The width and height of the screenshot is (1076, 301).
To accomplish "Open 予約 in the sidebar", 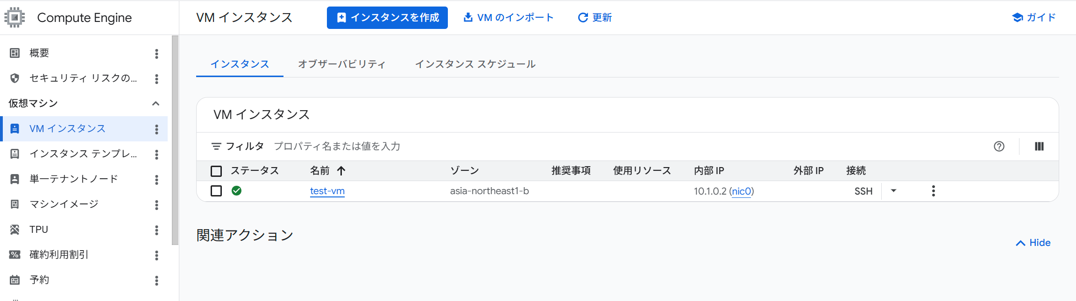I will pos(39,280).
